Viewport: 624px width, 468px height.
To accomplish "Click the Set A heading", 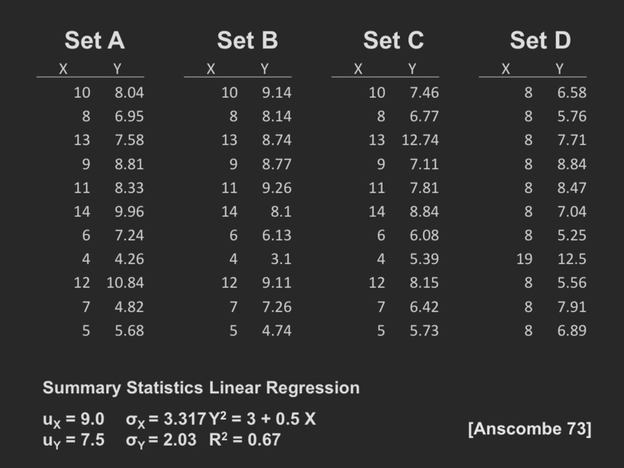I will coord(94,41).
